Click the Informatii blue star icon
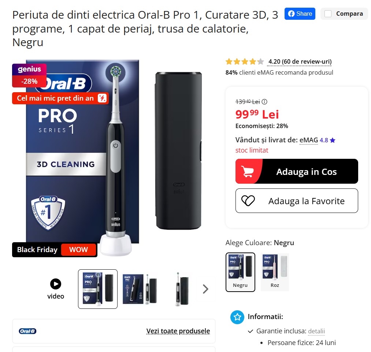The width and height of the screenshot is (371, 352). click(237, 317)
